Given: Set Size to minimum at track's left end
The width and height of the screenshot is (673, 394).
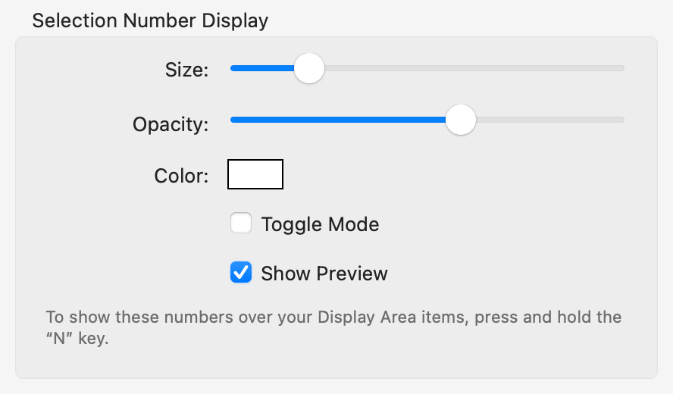Looking at the screenshot, I should click(x=232, y=68).
